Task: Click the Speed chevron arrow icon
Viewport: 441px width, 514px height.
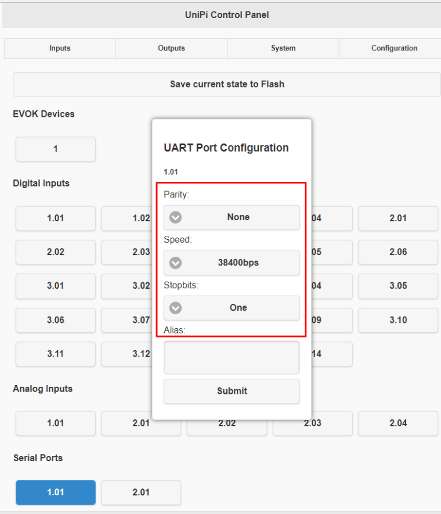Action: [x=175, y=263]
